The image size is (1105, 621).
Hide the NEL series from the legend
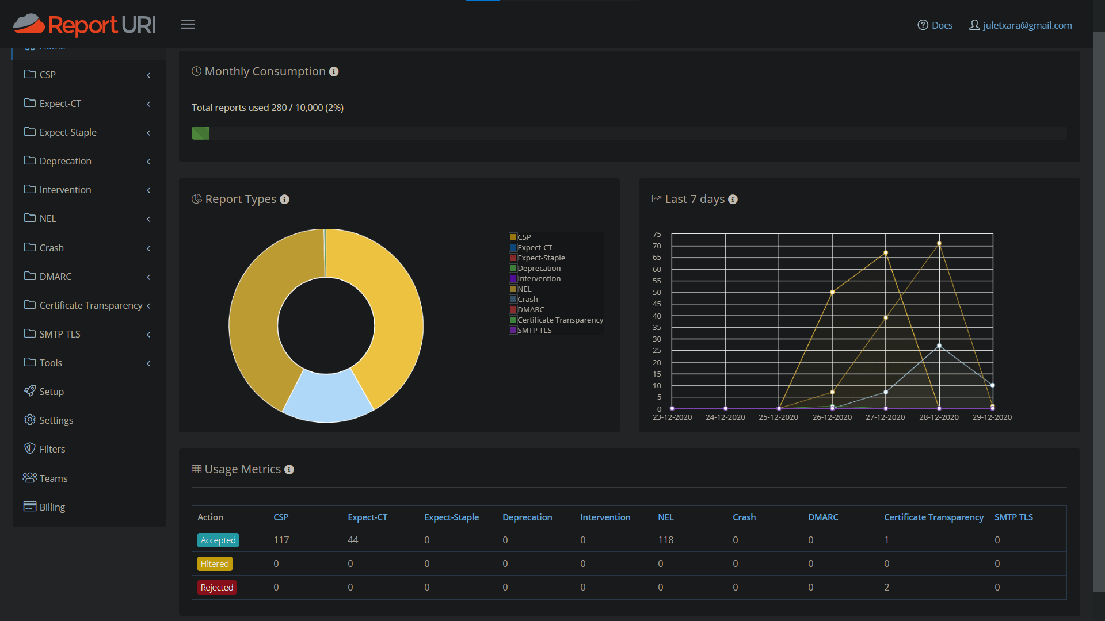point(520,289)
